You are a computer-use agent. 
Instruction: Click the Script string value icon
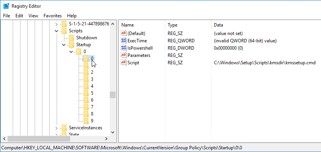click(124, 63)
